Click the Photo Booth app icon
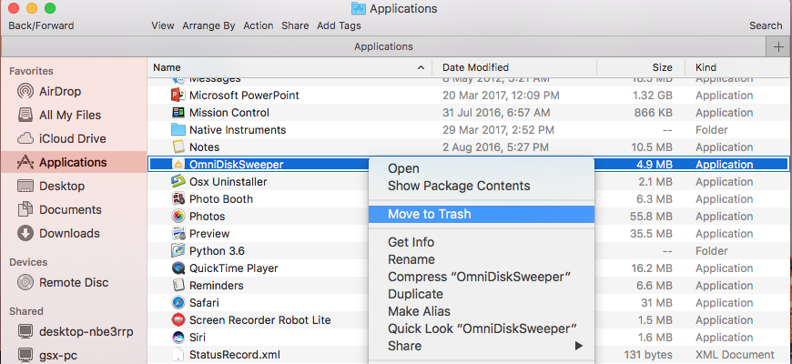Image resolution: width=792 pixels, height=364 pixels. (178, 199)
